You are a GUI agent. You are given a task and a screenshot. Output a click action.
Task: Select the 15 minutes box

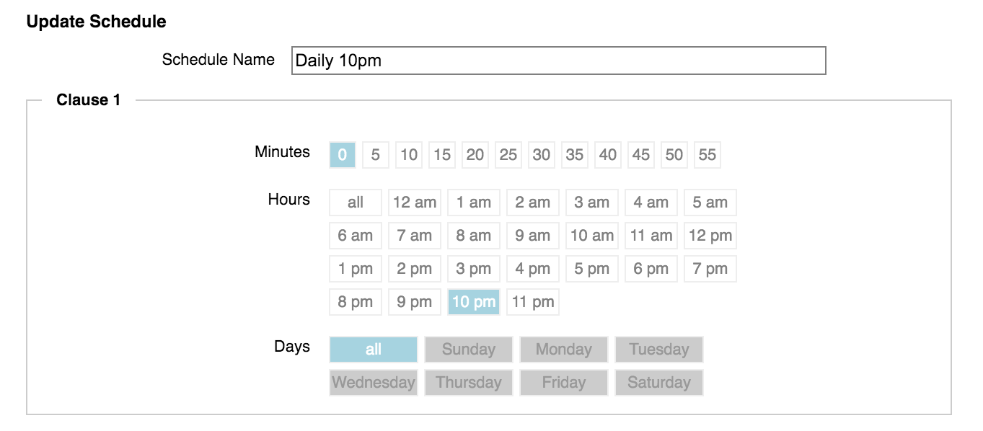click(442, 155)
